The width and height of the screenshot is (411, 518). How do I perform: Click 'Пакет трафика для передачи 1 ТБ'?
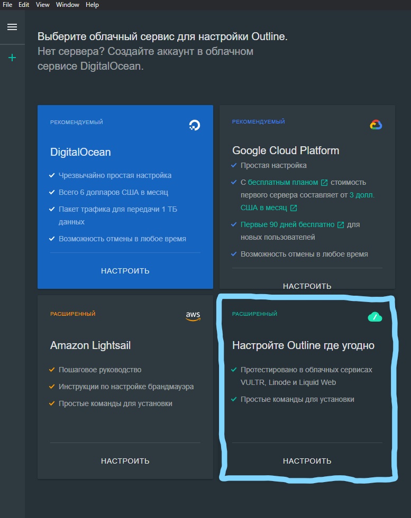pyautogui.click(x=118, y=209)
